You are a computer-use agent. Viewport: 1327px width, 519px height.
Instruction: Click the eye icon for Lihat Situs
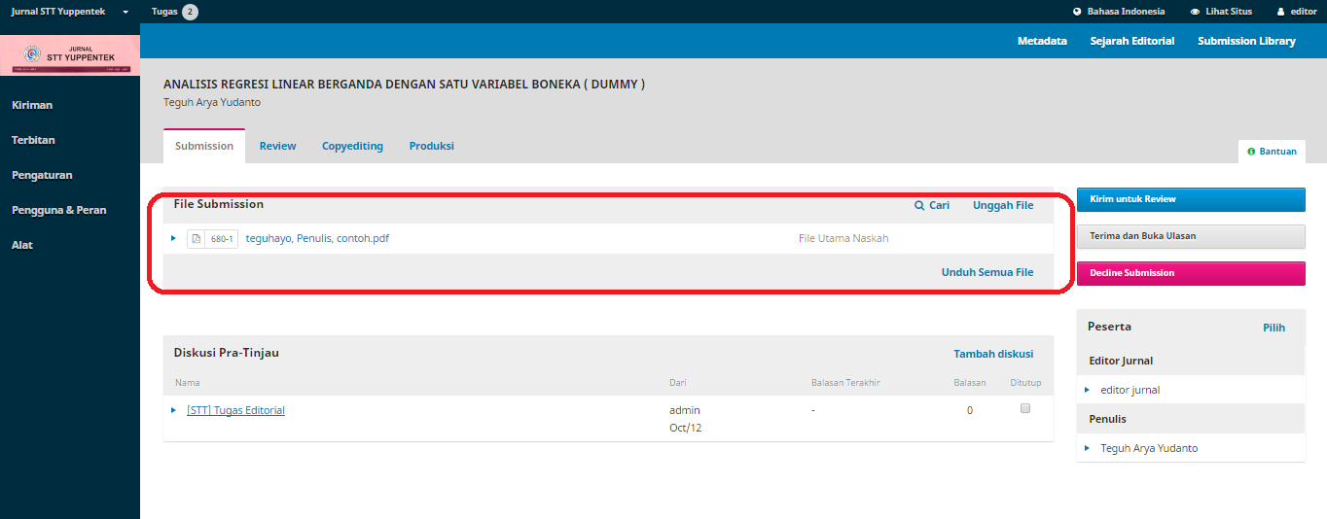pos(1195,12)
